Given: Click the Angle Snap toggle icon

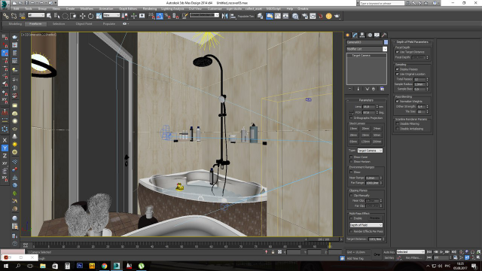Looking at the screenshot, I should click(160, 16).
